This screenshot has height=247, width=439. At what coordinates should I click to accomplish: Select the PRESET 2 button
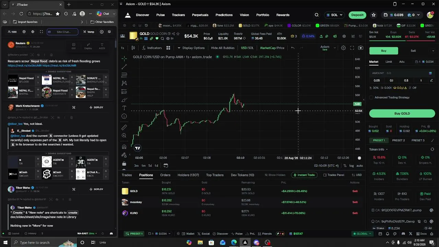[398, 140]
